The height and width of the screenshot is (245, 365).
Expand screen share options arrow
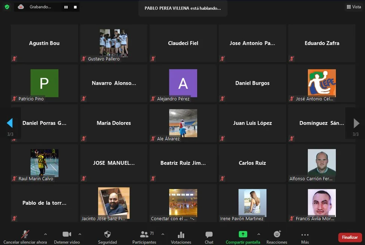[x=259, y=235]
